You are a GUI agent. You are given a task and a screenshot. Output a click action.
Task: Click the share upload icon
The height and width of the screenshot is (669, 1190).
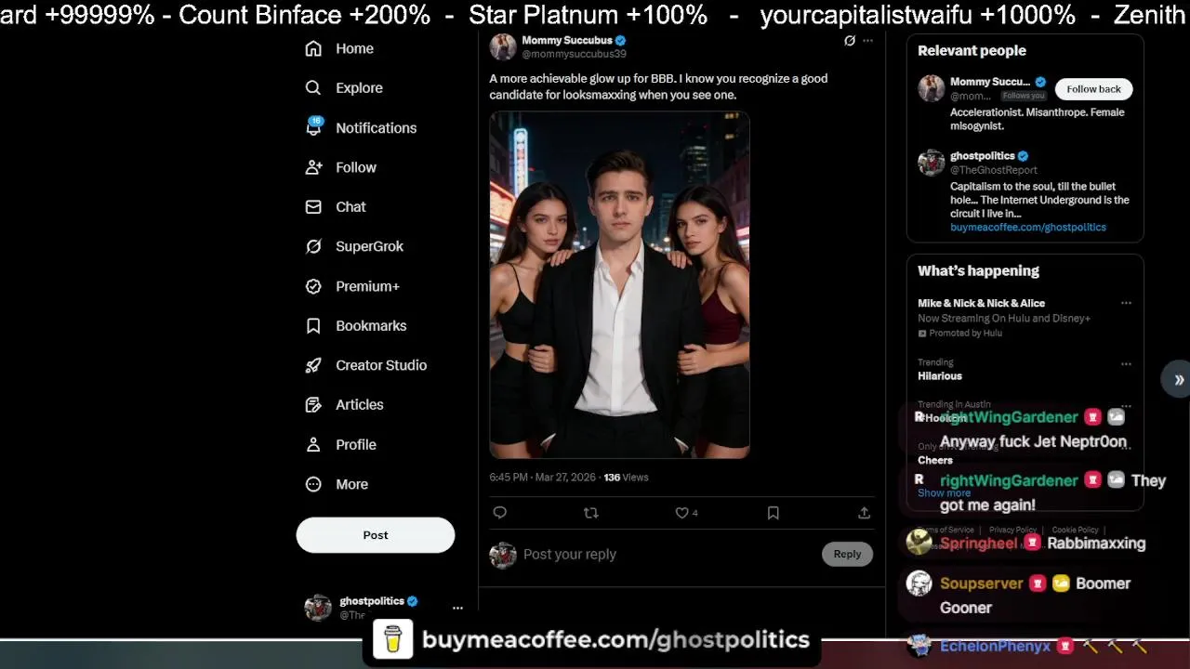864,513
